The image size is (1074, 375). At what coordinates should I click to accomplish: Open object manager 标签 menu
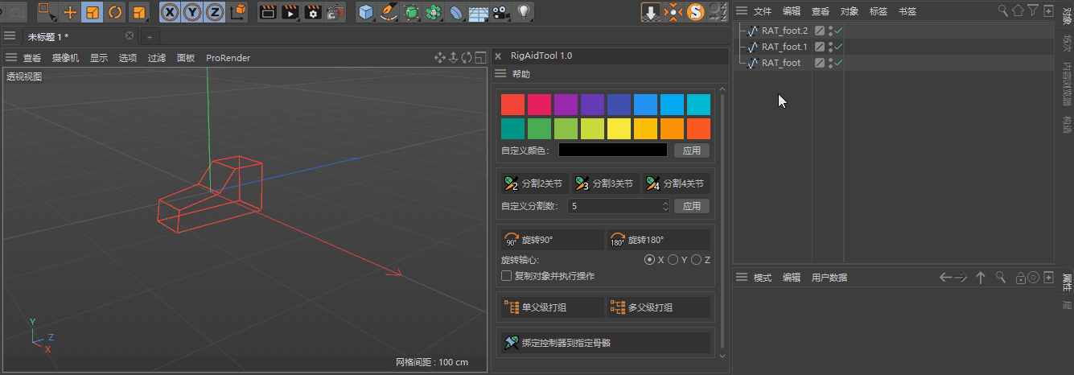[x=879, y=11]
